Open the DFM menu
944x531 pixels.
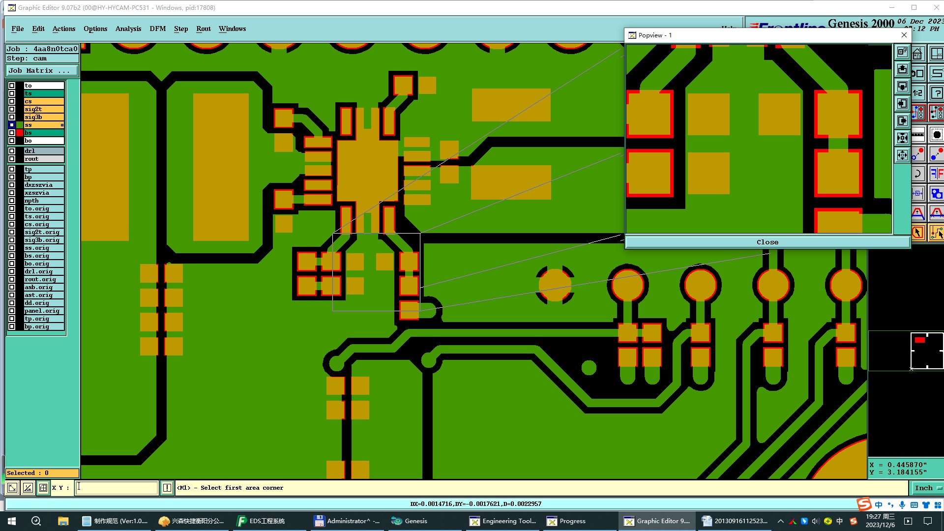[x=157, y=29]
